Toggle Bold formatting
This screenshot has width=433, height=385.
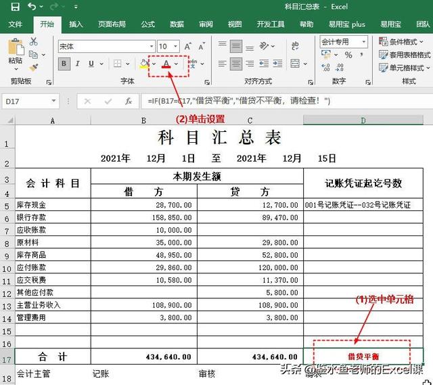click(x=64, y=64)
